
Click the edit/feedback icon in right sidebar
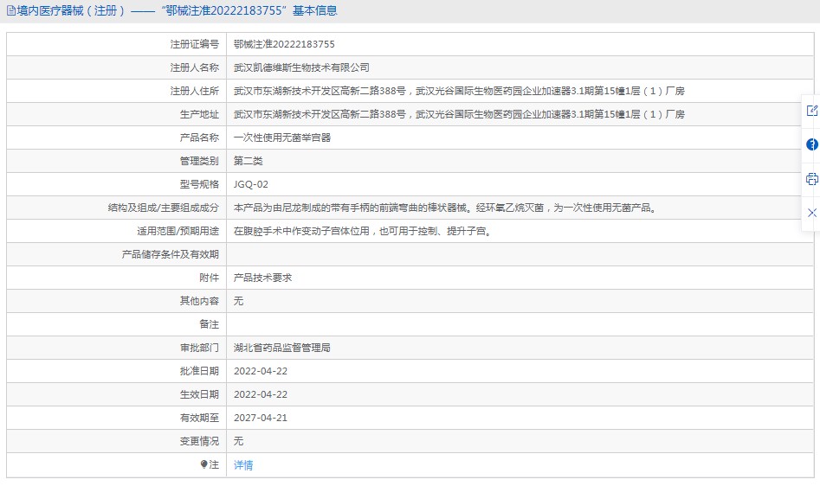811,111
